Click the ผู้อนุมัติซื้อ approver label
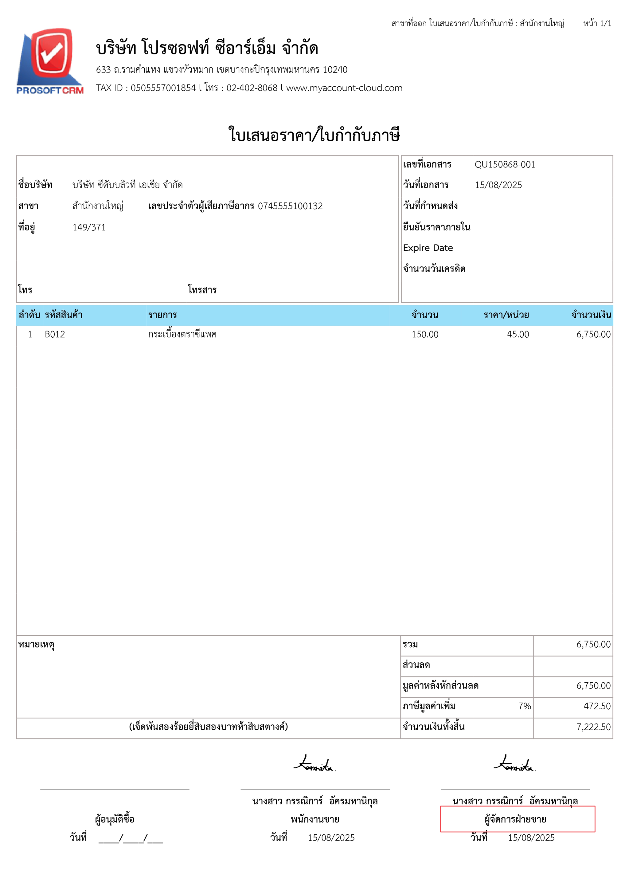Viewport: 629px width, 890px height. click(115, 819)
